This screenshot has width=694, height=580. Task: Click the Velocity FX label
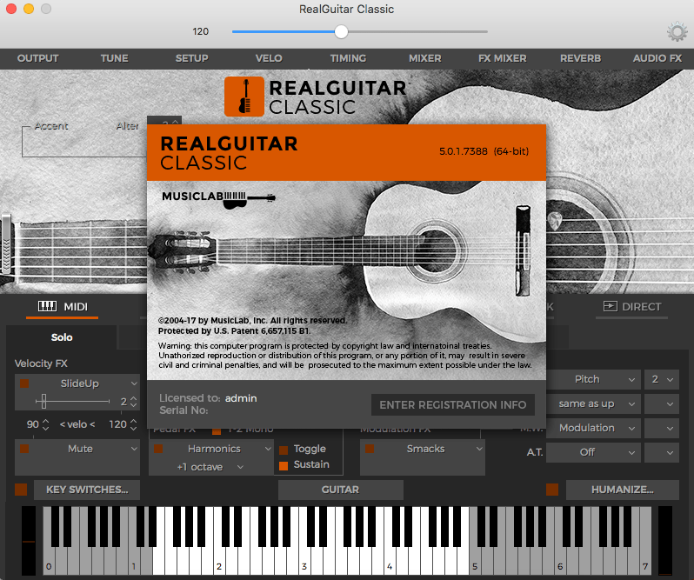pos(41,363)
